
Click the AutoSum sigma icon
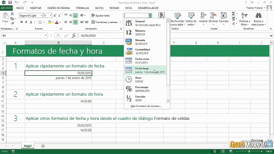click(x=233, y=14)
